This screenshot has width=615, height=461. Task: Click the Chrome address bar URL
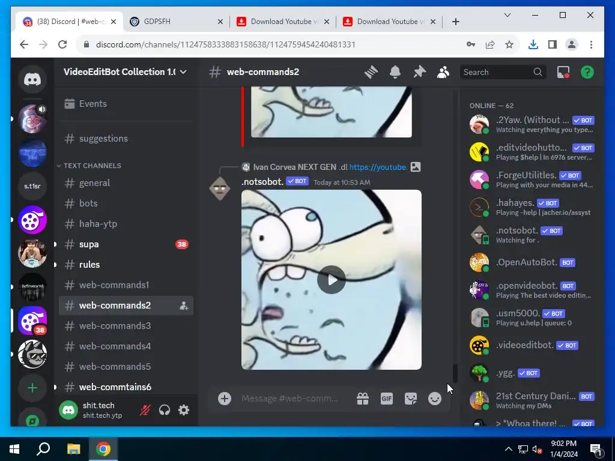pyautogui.click(x=226, y=44)
